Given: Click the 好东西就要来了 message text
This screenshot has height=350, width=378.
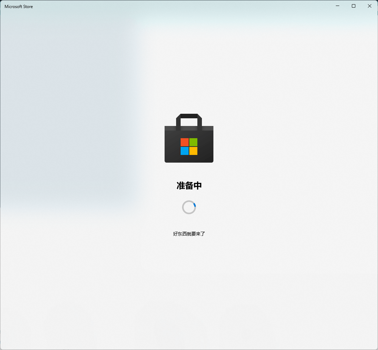Looking at the screenshot, I should (x=189, y=234).
